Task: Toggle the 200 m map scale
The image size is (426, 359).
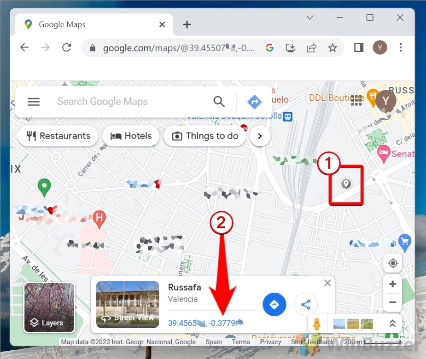Action: point(372,342)
